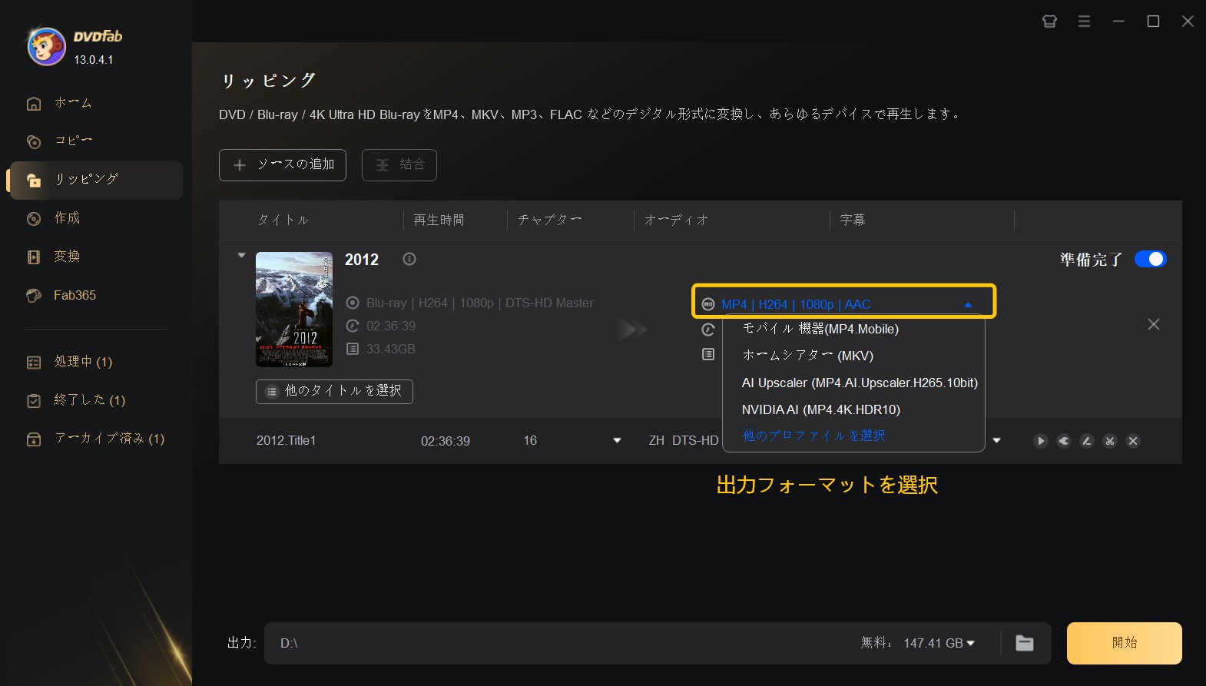Click 他のタイトルを選択 button
1206x686 pixels.
click(x=334, y=391)
